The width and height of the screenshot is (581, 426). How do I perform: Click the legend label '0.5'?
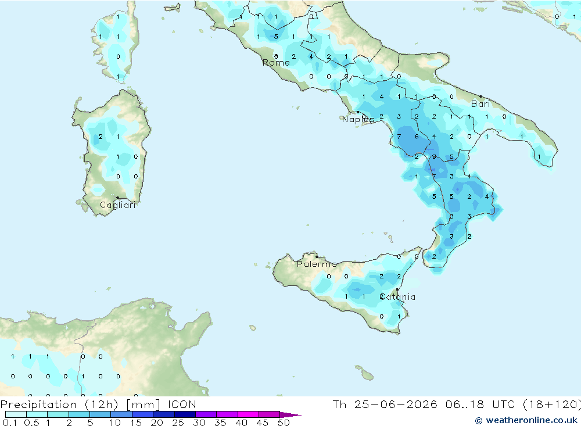(31, 423)
